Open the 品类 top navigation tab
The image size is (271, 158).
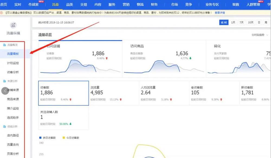(x=70, y=5)
